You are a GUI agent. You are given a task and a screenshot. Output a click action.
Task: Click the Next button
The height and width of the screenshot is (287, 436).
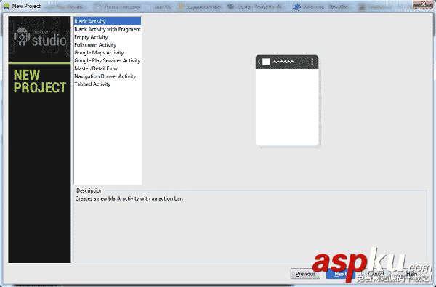pos(340,274)
